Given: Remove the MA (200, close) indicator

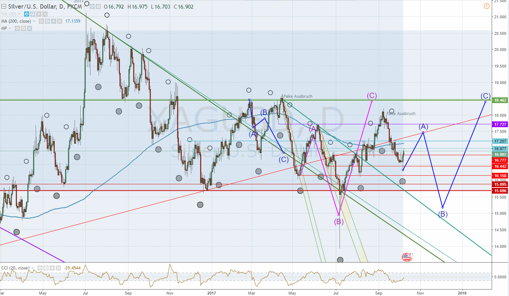Looking at the screenshot, I should [59, 21].
